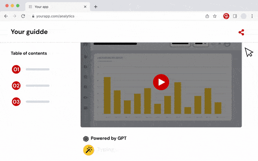258x161 pixels.
Task: Close the Your app tab
Action: coord(85,7)
